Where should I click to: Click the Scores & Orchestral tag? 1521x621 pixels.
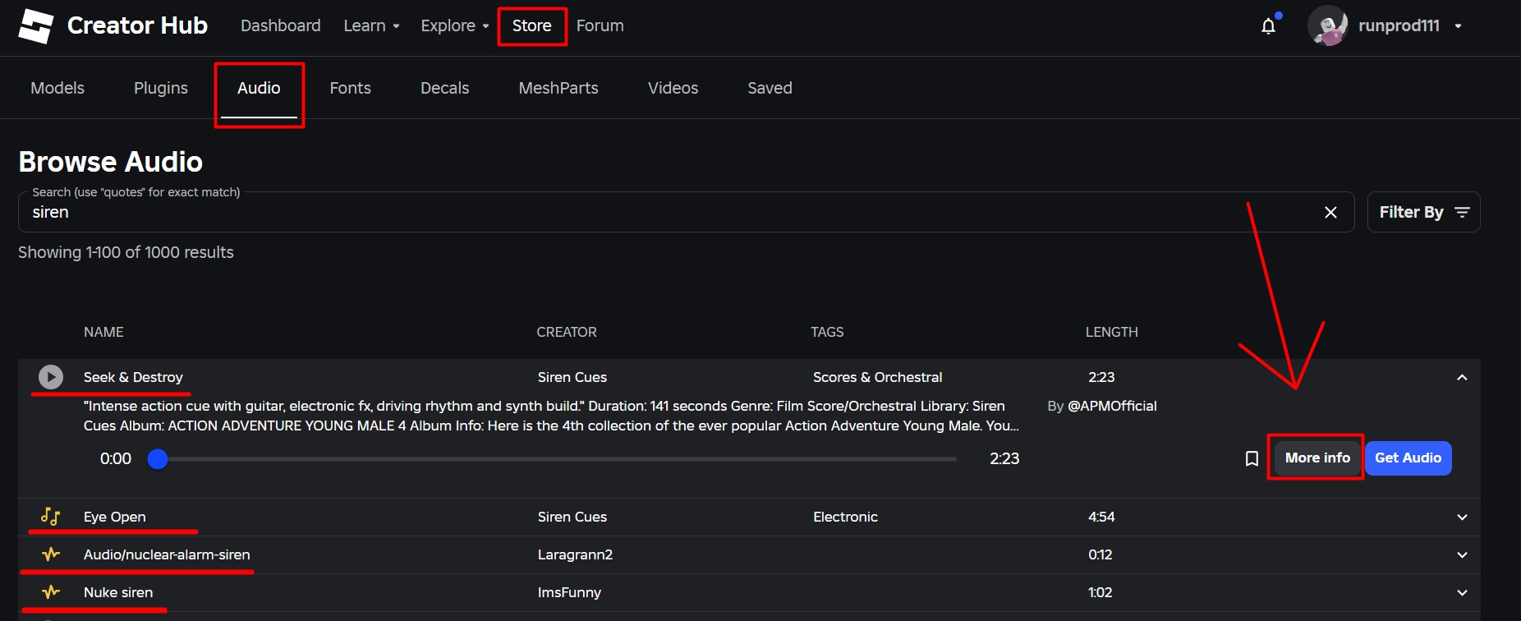877,377
